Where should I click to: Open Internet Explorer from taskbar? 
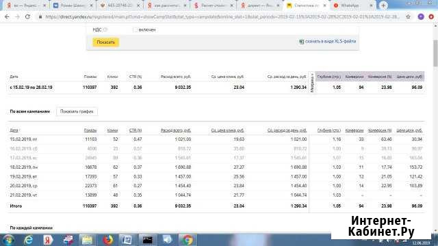28,240
